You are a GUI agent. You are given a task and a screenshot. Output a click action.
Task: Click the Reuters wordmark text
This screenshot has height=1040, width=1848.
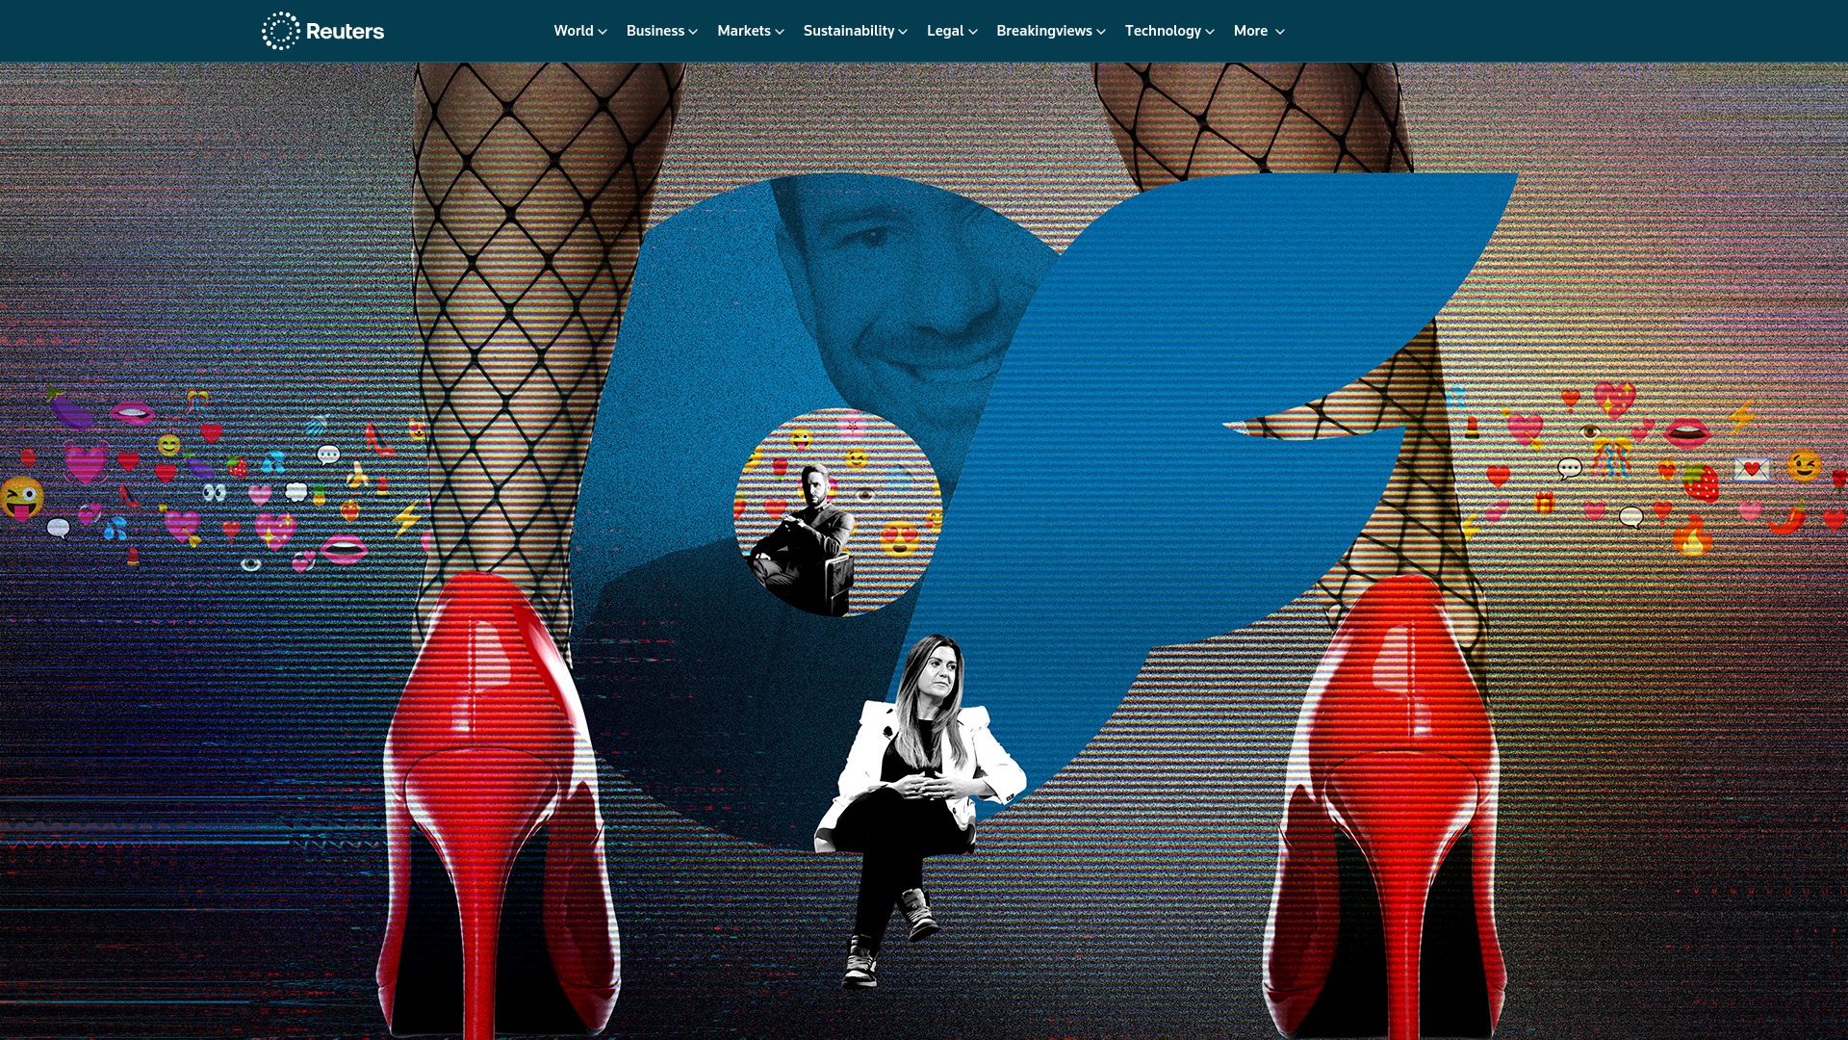(x=345, y=32)
